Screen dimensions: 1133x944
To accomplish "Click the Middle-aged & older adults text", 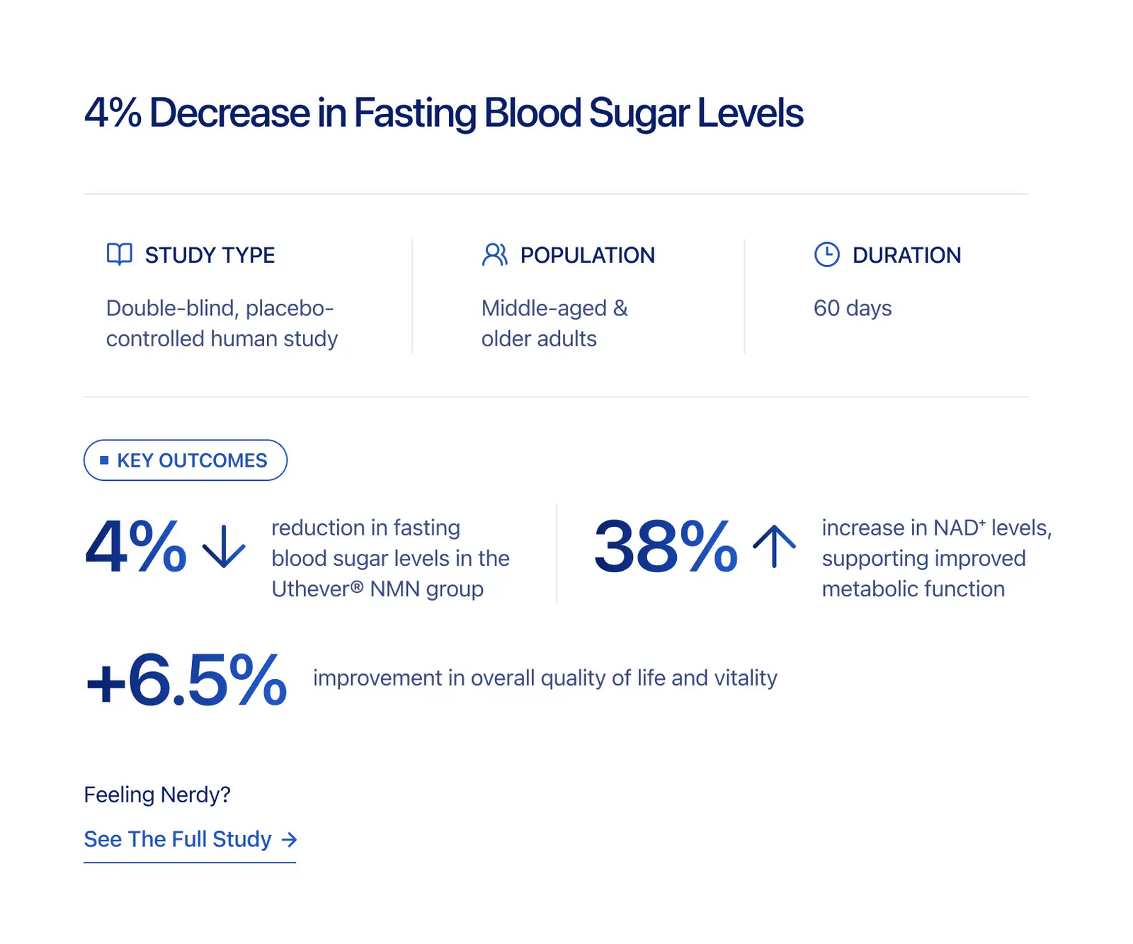I will (554, 324).
